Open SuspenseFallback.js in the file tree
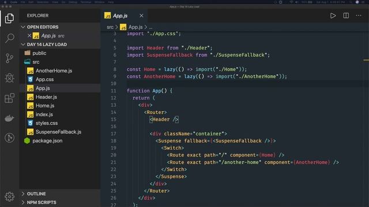 click(x=60, y=132)
